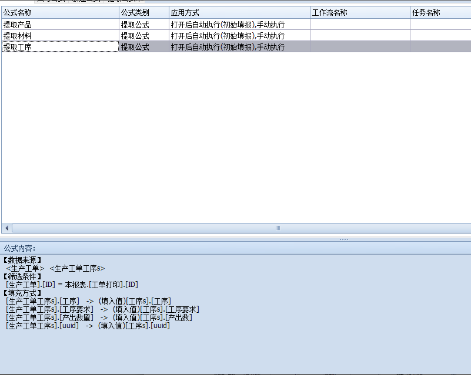Click empty 工作流名称 cell in 提取产品 row
Viewport: 471px width, 375px height.
point(359,25)
